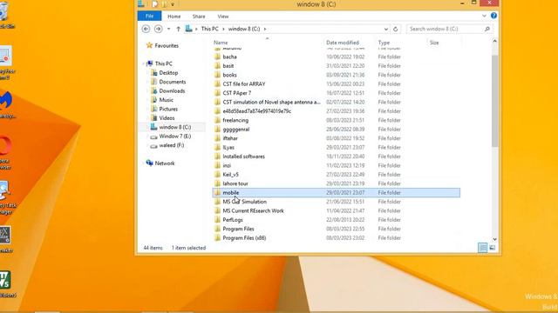This screenshot has height=313, width=558.
Task: Select the PerfLogs folder
Action: click(x=233, y=220)
